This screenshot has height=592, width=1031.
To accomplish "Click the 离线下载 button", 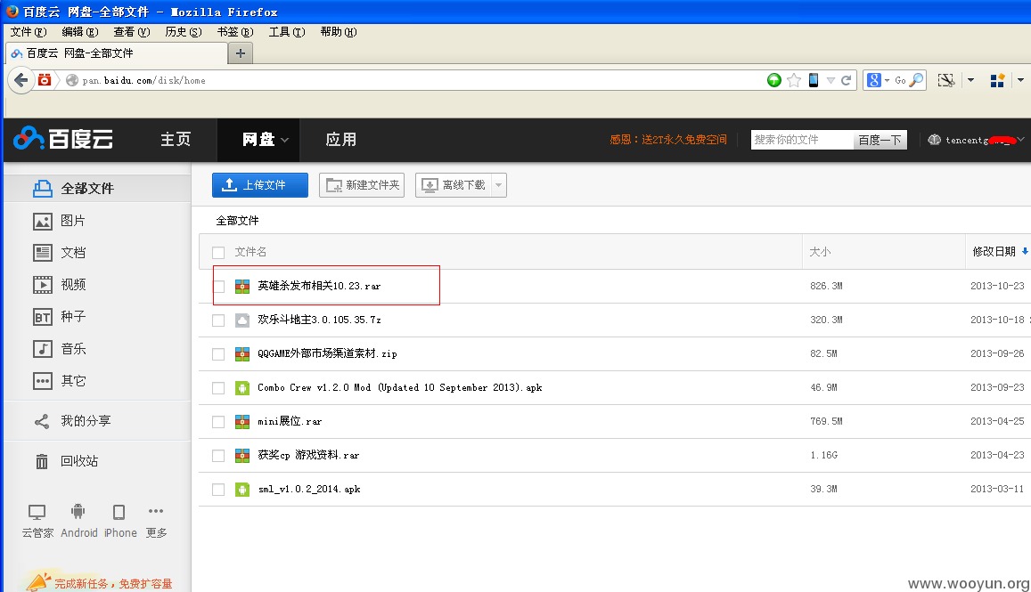I will point(453,185).
